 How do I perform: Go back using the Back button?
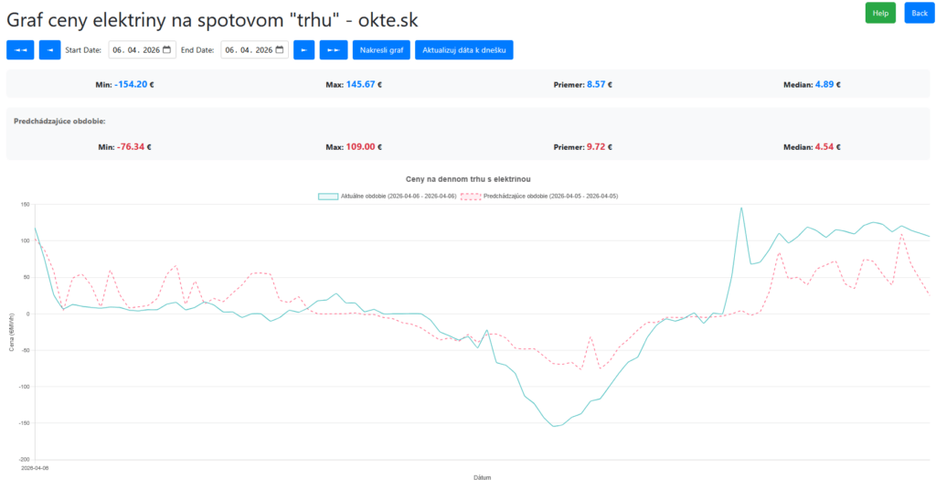917,13
